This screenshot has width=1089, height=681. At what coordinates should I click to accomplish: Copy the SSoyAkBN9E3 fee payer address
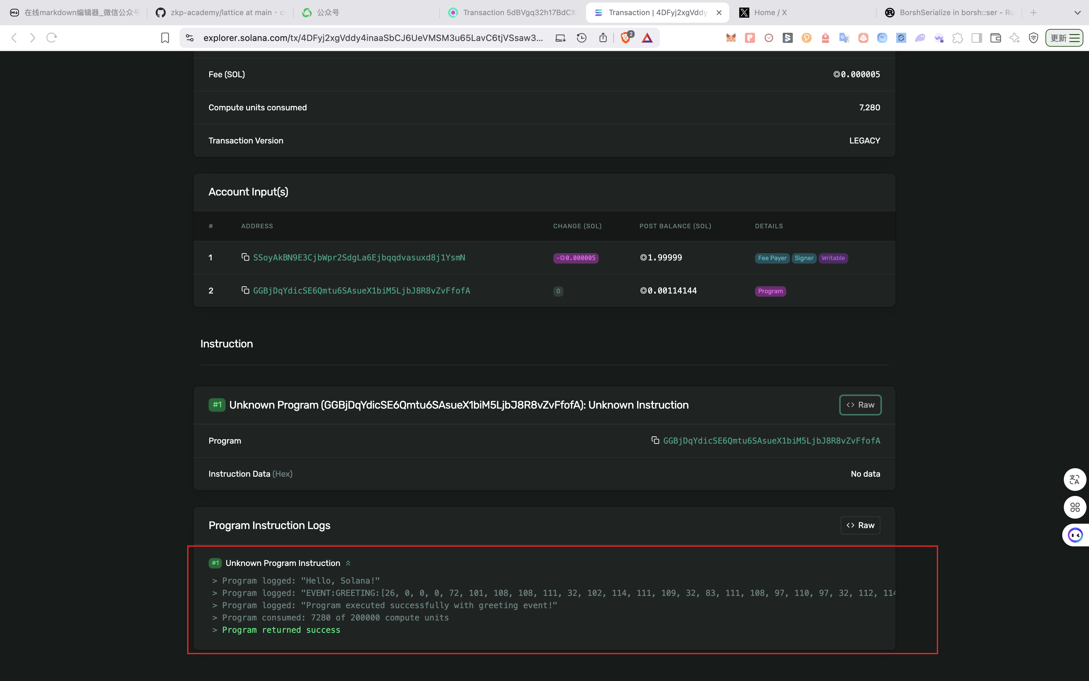coord(245,257)
